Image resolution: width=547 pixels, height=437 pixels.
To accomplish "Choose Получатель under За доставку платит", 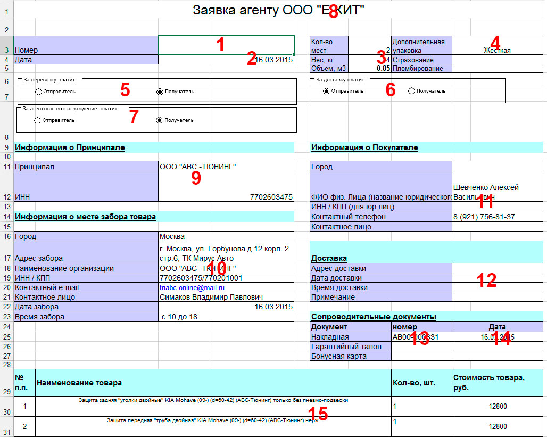I will click(411, 91).
